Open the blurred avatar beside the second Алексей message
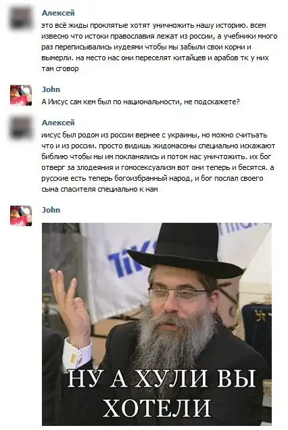288x430 pixels. point(21,127)
